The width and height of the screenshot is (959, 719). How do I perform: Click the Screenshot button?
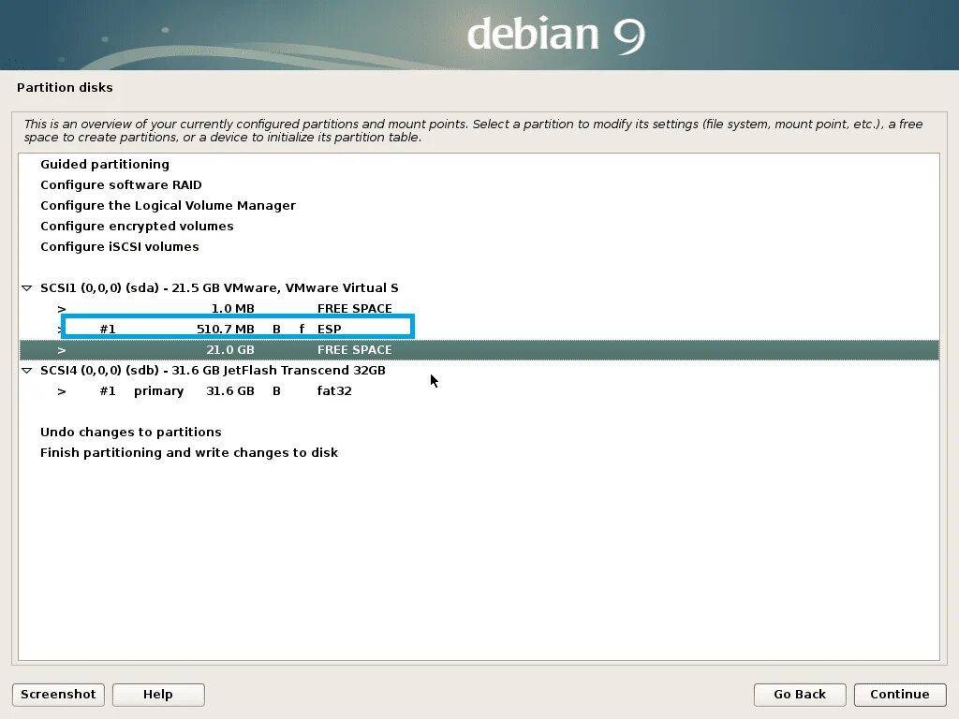coord(58,695)
